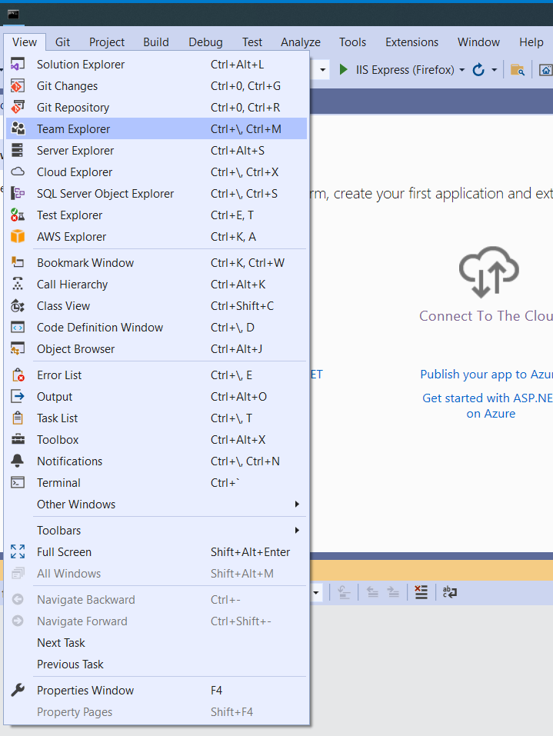Open the Tools menu

click(352, 42)
